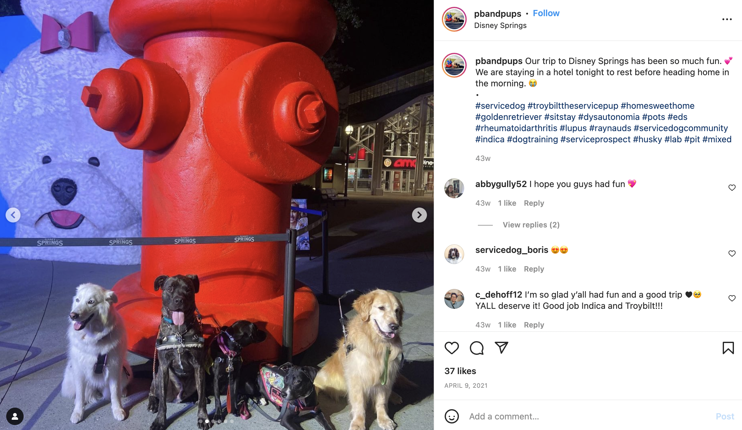Image resolution: width=742 pixels, height=430 pixels.
Task: Reply to abbygully52's comment
Action: [534, 203]
